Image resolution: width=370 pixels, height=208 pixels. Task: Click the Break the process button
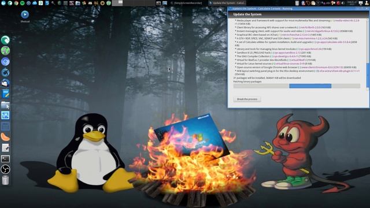247,99
